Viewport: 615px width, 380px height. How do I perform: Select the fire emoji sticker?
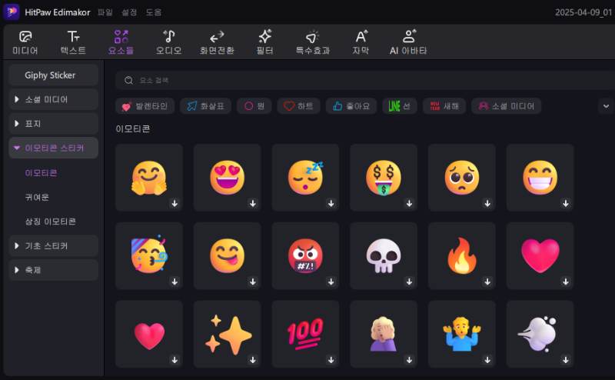pos(462,255)
